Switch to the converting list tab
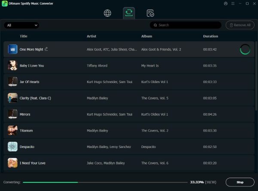Viewport: 258px width, 191px height. coord(129,13)
